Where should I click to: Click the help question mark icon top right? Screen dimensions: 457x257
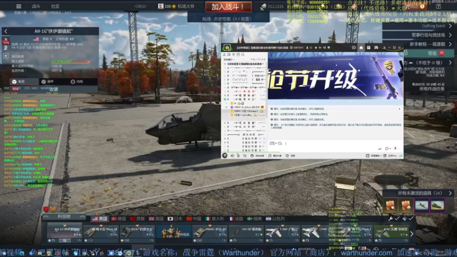pyautogui.click(x=438, y=6)
